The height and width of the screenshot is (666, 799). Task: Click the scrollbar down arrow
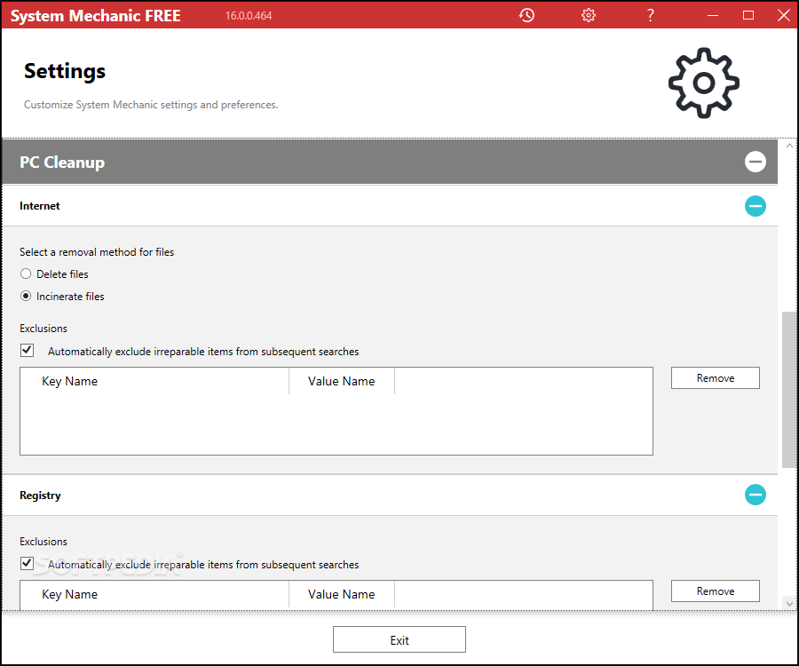[x=789, y=604]
